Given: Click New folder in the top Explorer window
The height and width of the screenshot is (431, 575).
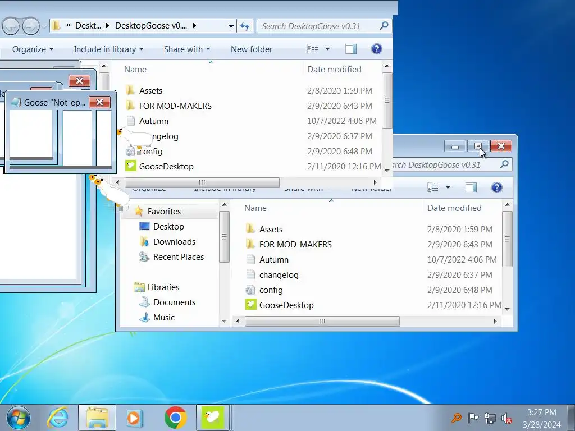Looking at the screenshot, I should click(x=251, y=49).
